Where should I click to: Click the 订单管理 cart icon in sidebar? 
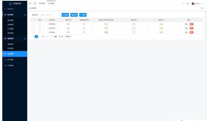tap(5, 66)
